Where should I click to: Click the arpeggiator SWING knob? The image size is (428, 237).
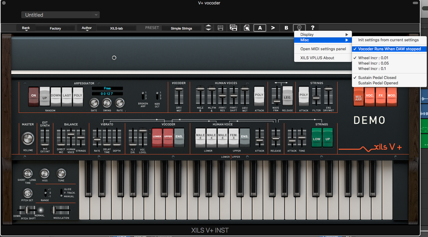pyautogui.click(x=107, y=103)
